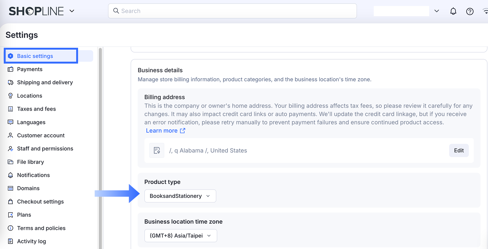The width and height of the screenshot is (488, 249).
Task: Select Basic settings in the sidebar
Action: pyautogui.click(x=35, y=56)
